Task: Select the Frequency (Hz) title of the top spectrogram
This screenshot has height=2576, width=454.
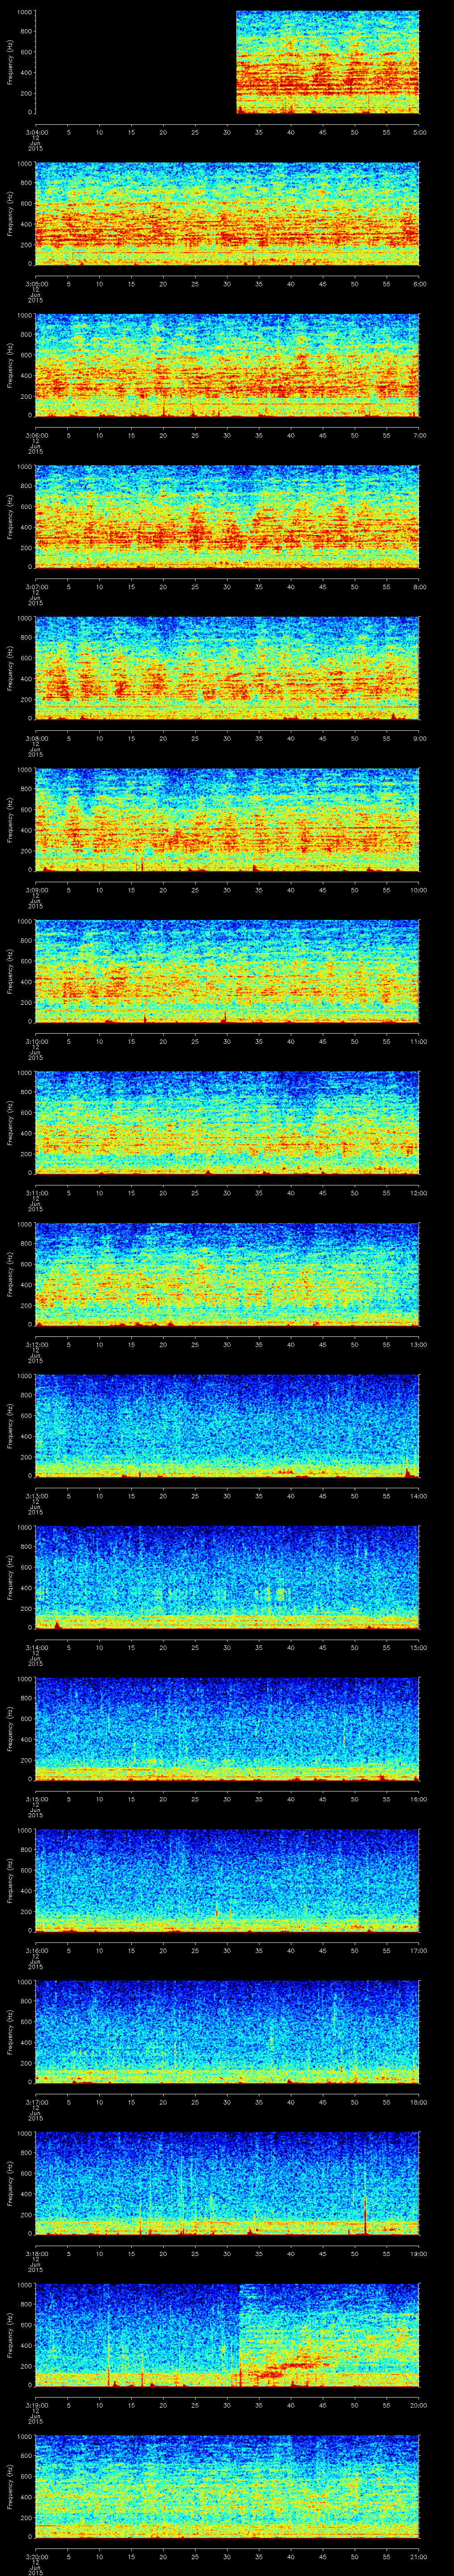Action: click(x=10, y=62)
